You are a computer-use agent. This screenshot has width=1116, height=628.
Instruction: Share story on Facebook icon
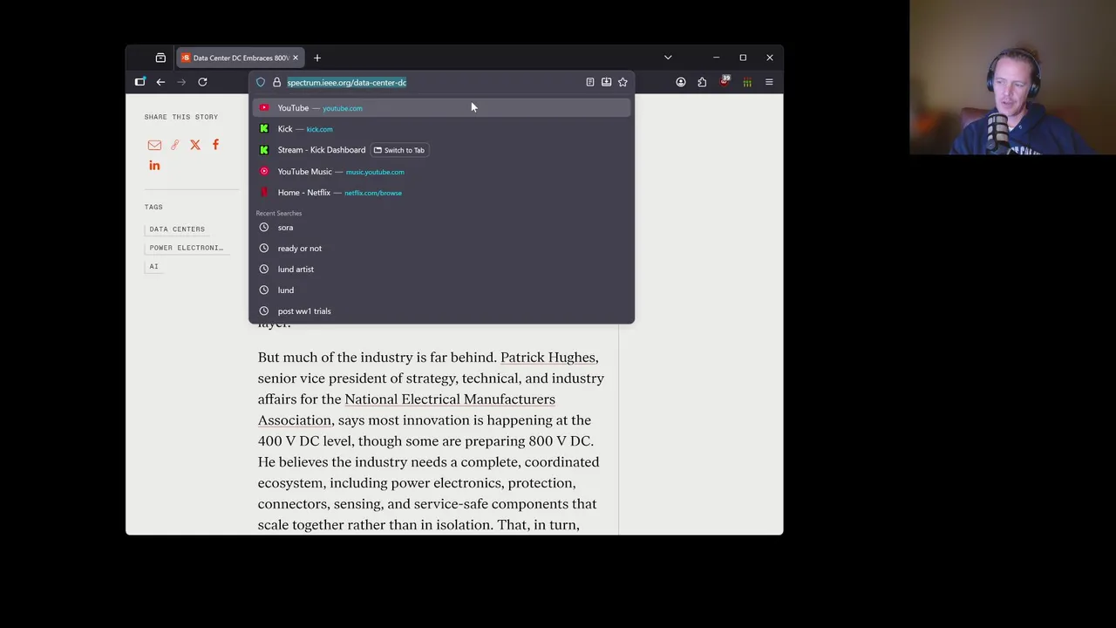tap(215, 145)
